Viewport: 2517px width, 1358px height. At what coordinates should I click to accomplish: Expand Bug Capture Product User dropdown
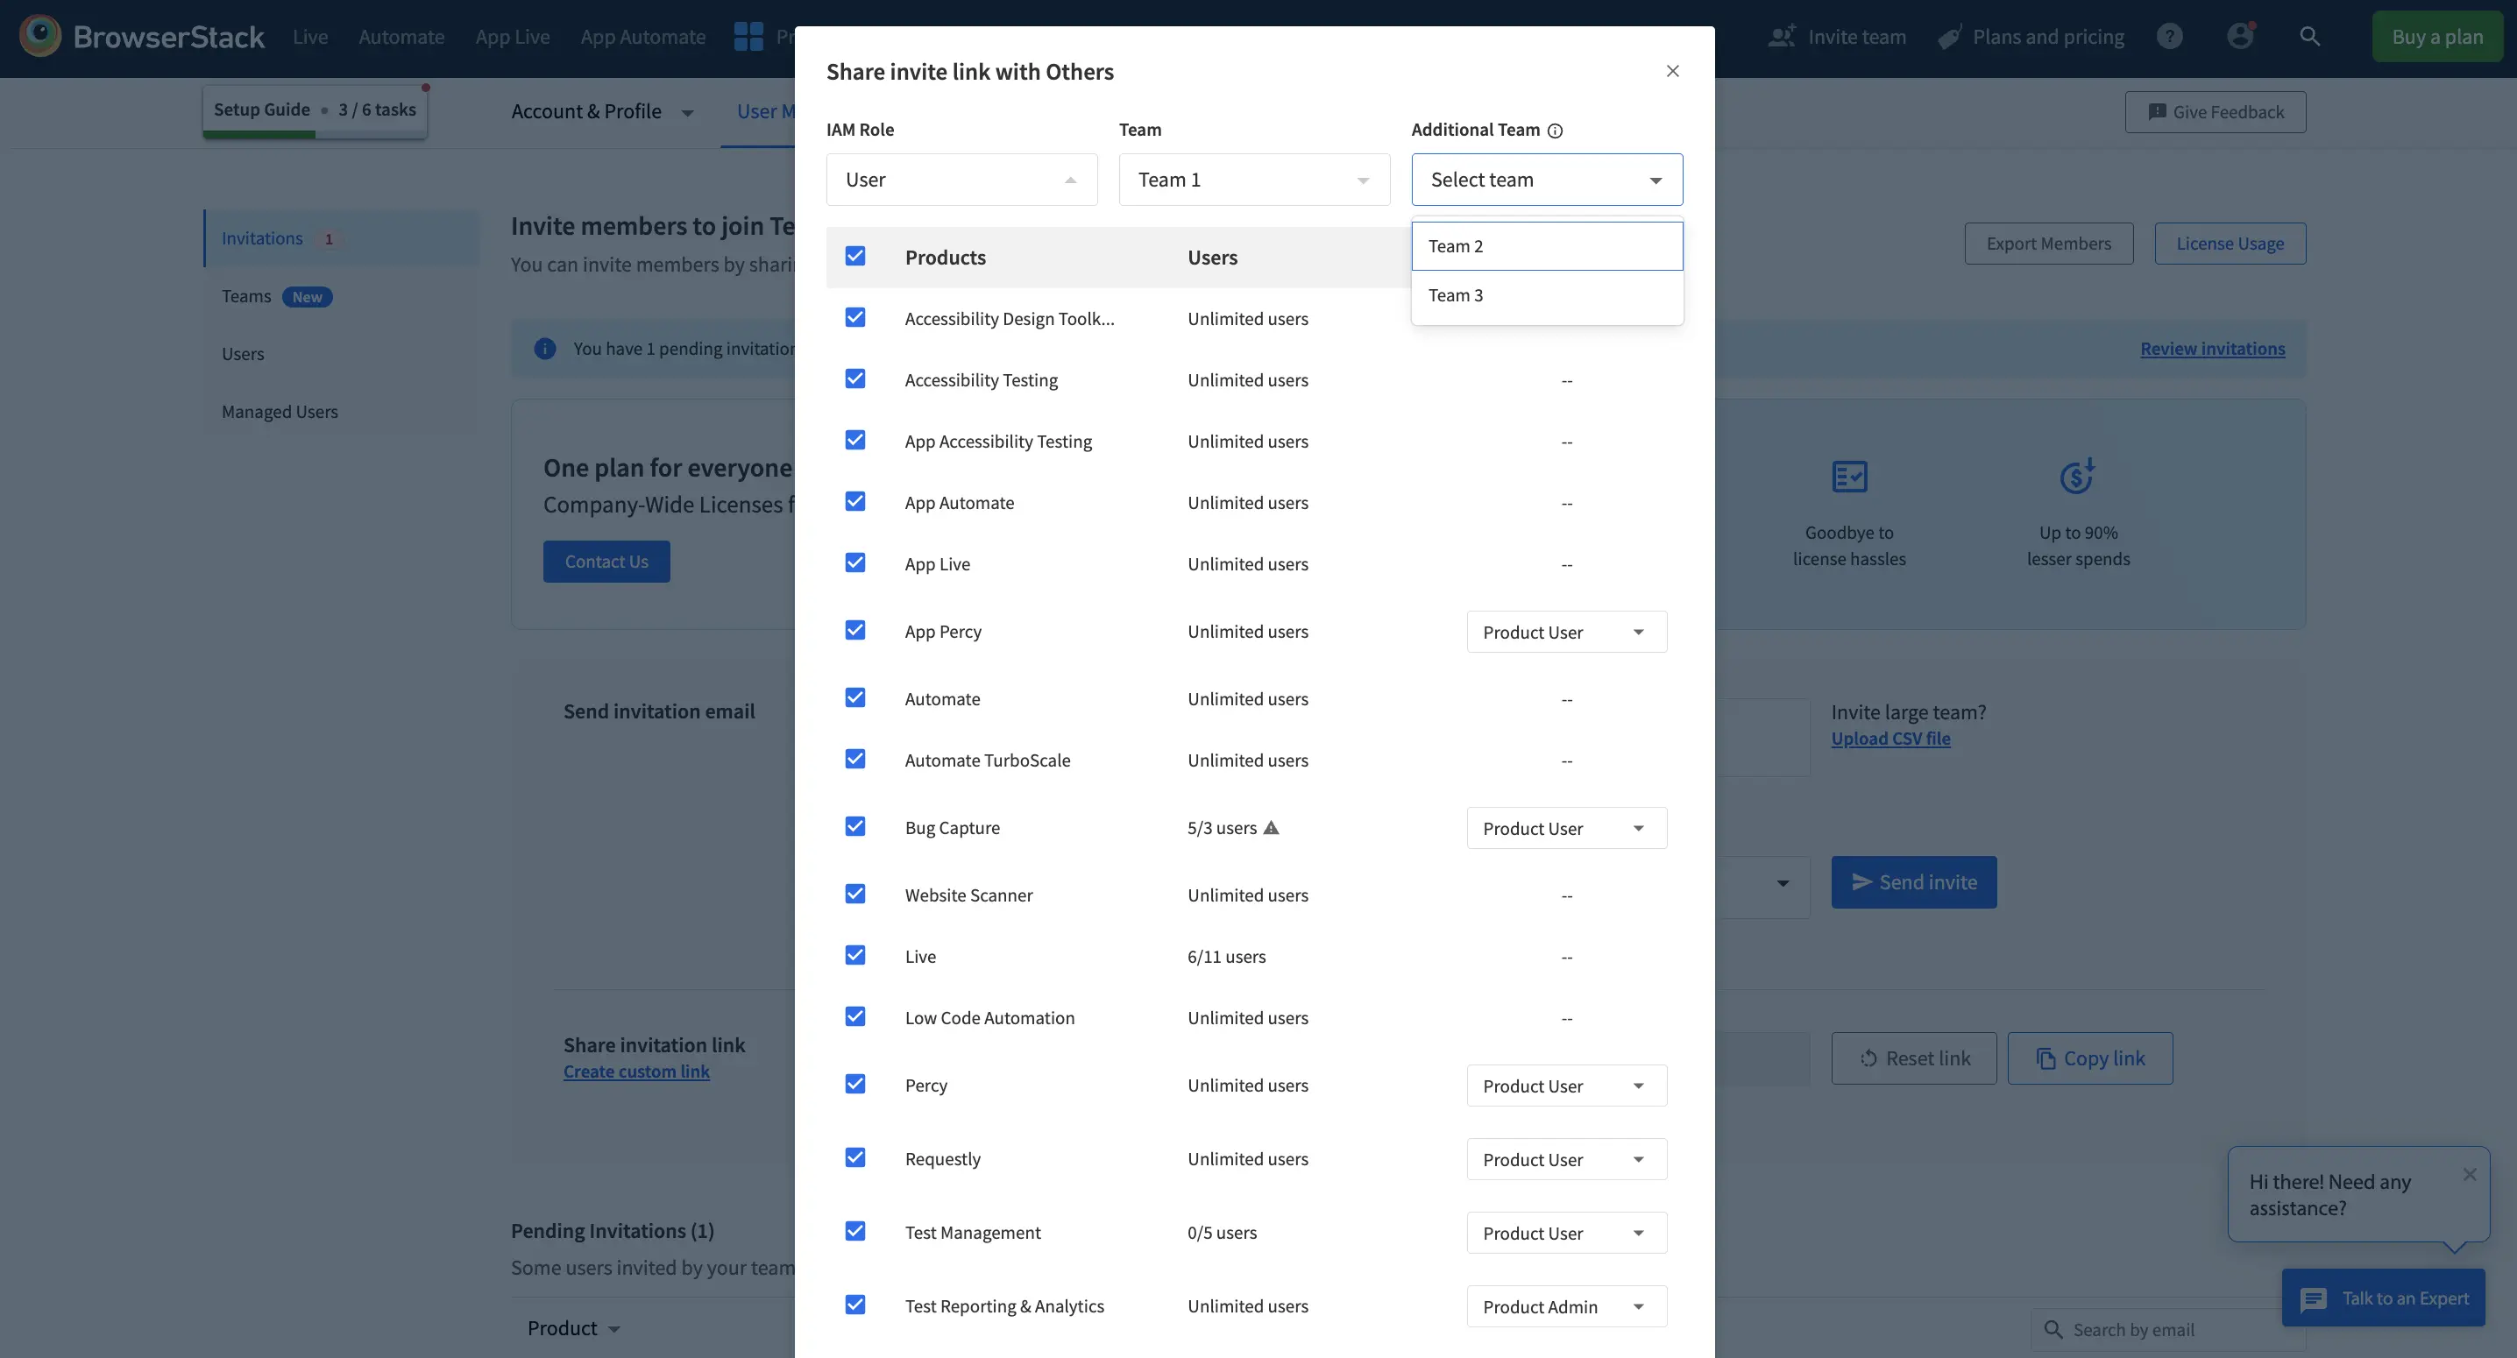[x=1566, y=829]
